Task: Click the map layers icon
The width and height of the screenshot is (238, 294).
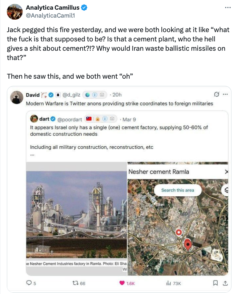Action: 226,190
